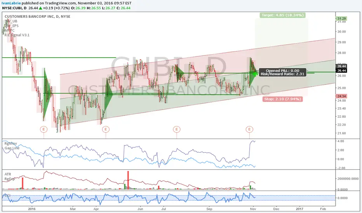This screenshot has height=213, width=362.
Task: Click the earnings E marker in early 2016
Action: pos(44,129)
